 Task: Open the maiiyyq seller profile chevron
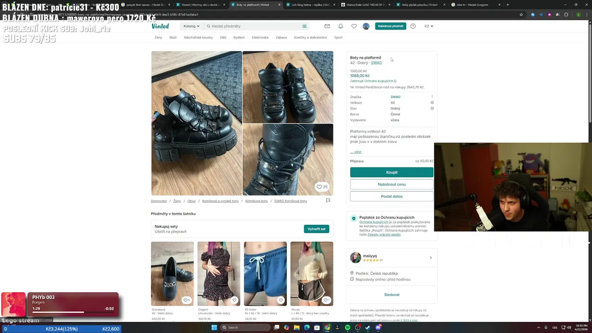[431, 258]
